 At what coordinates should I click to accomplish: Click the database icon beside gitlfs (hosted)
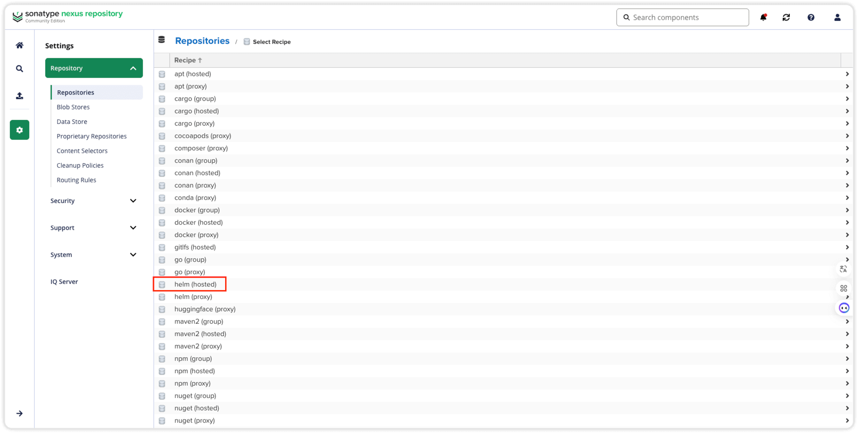click(162, 248)
